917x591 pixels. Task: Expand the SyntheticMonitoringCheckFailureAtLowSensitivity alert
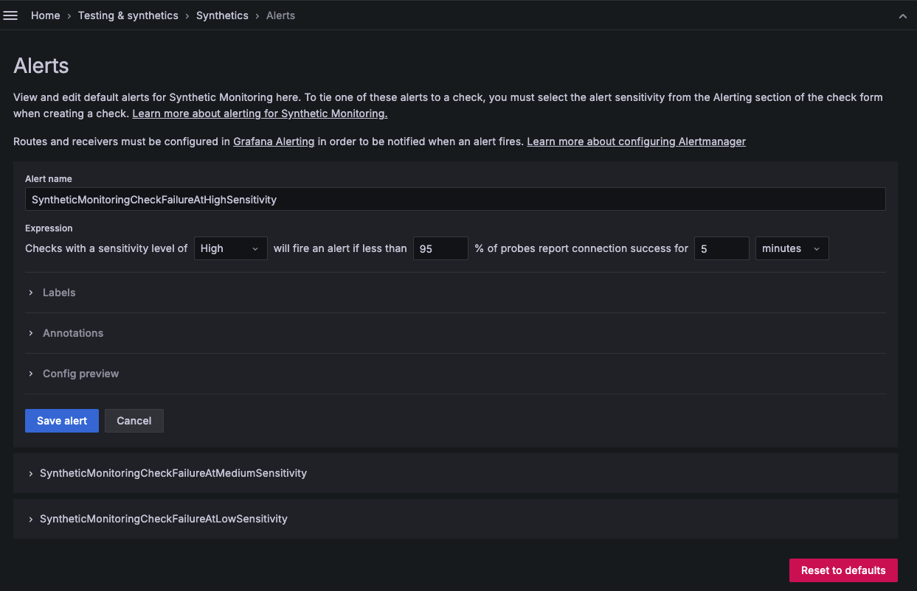click(x=163, y=519)
